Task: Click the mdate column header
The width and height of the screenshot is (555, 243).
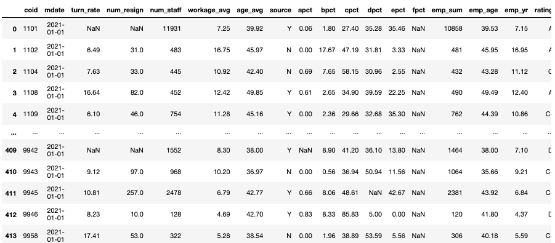Action: pyautogui.click(x=54, y=10)
